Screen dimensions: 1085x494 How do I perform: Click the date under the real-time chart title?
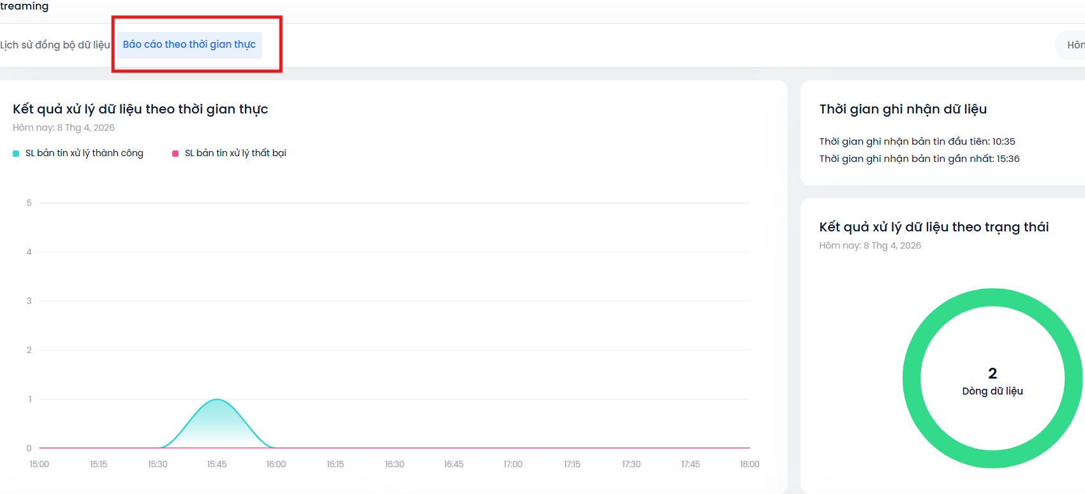click(64, 127)
